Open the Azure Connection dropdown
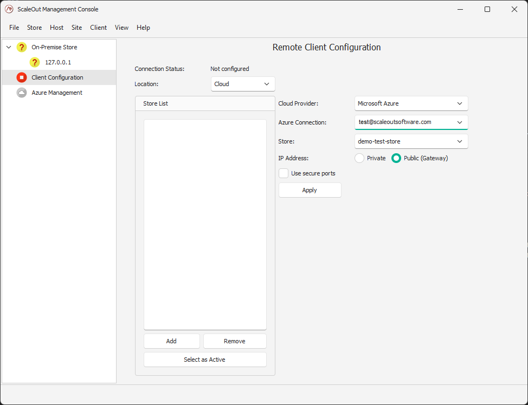 pyautogui.click(x=411, y=122)
